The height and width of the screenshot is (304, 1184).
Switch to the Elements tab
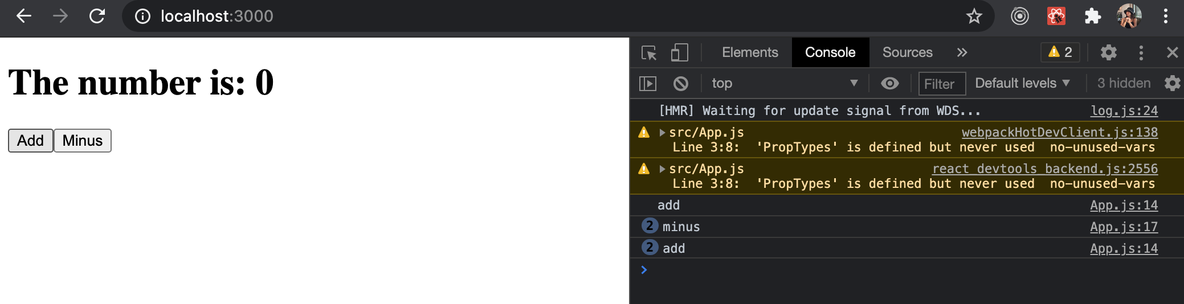(750, 52)
